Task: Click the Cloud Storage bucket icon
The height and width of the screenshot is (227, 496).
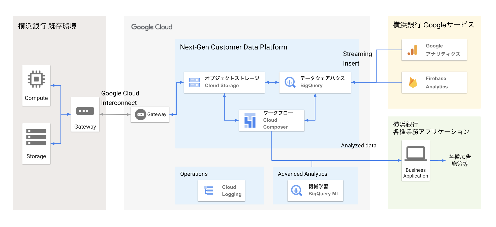Action: click(194, 82)
